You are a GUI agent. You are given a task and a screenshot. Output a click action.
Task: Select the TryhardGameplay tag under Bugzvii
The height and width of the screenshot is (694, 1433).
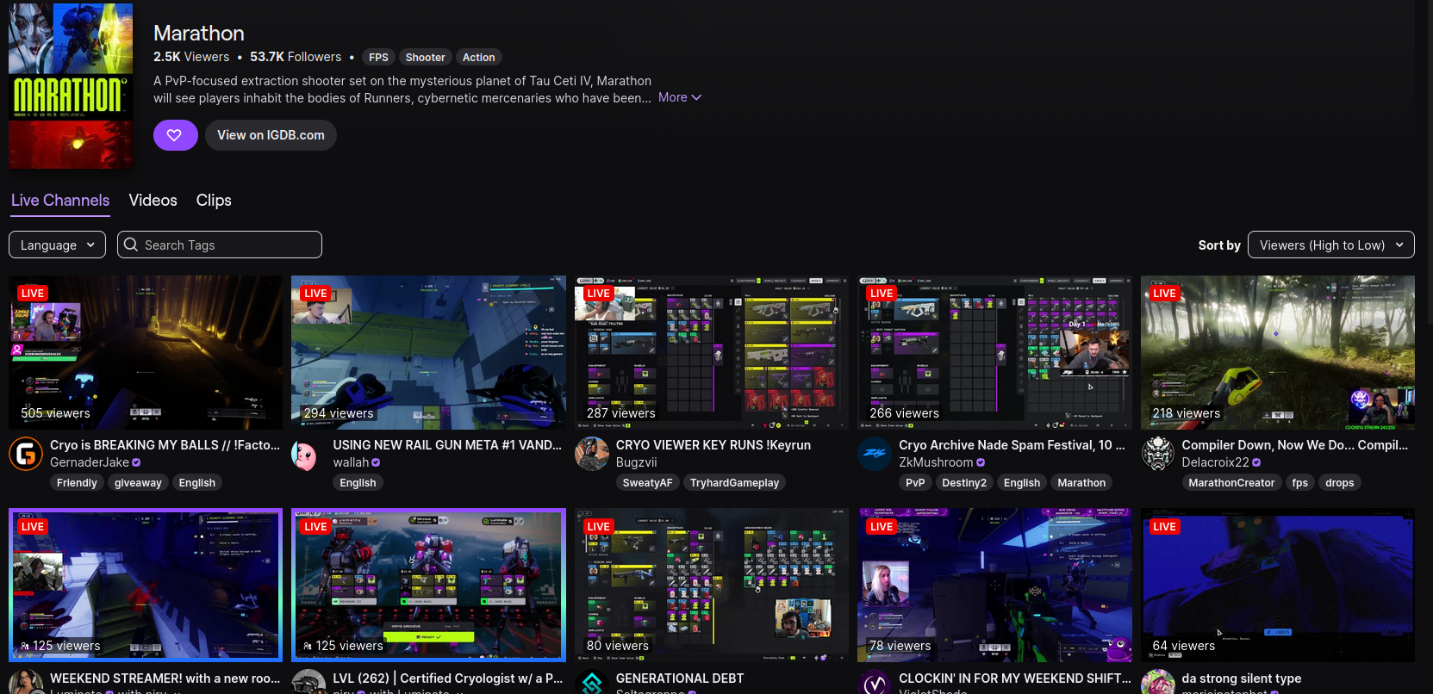point(735,483)
